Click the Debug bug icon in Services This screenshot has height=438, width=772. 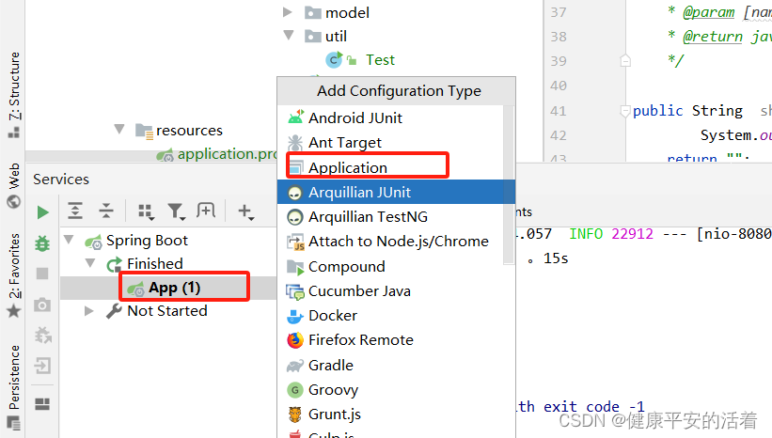pos(42,243)
